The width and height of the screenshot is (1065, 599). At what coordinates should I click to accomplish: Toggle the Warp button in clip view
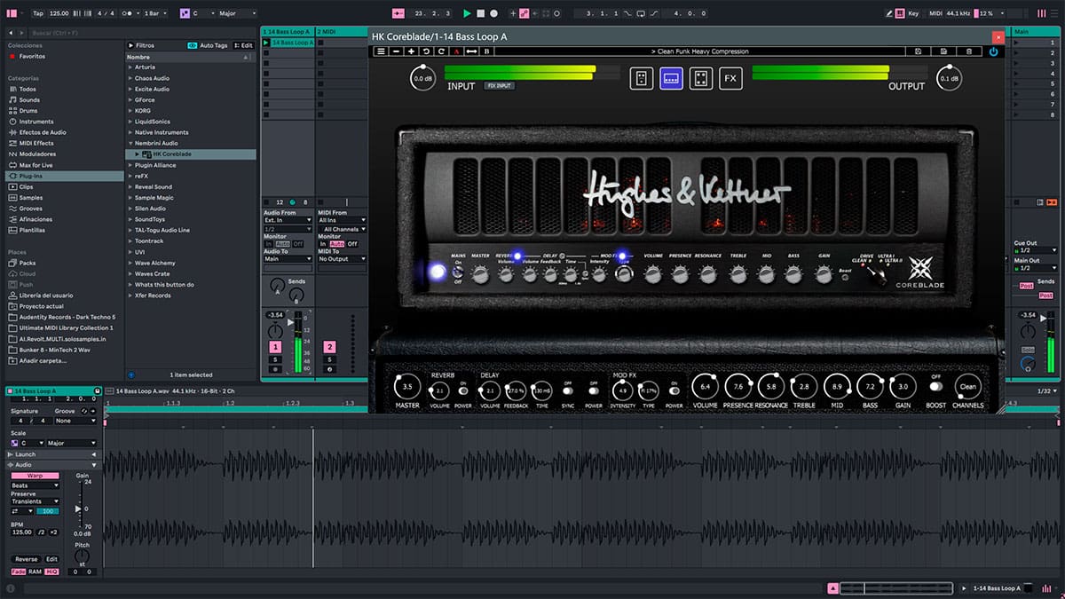pyautogui.click(x=35, y=476)
